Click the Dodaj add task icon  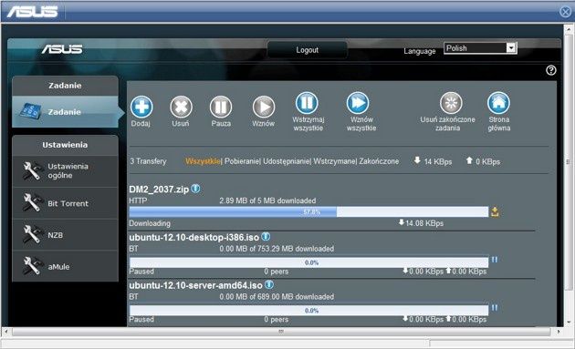(x=141, y=107)
